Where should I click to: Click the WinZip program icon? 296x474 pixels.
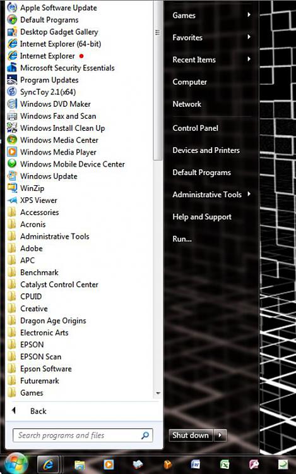point(12,188)
